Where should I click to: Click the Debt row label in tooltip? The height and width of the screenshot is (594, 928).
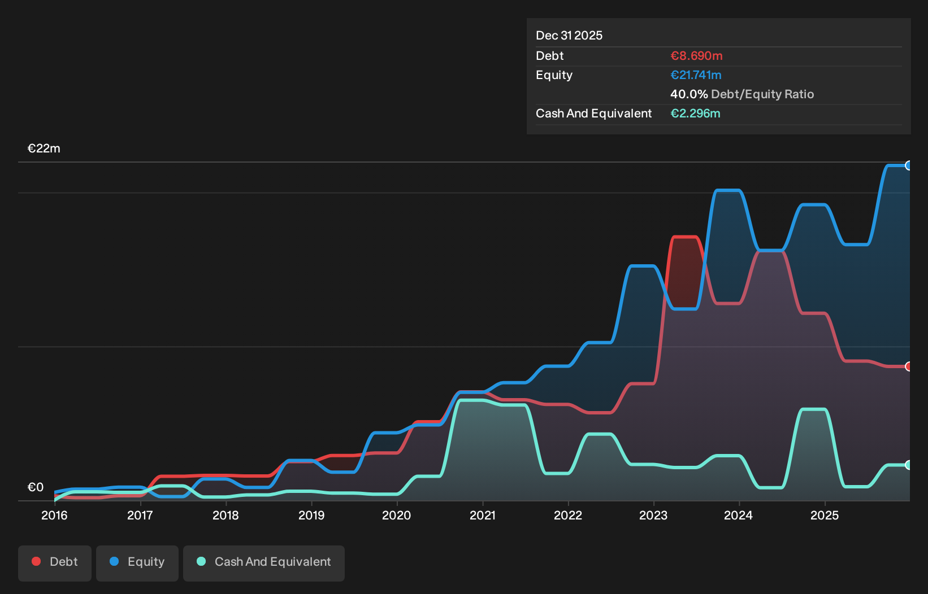pos(550,56)
